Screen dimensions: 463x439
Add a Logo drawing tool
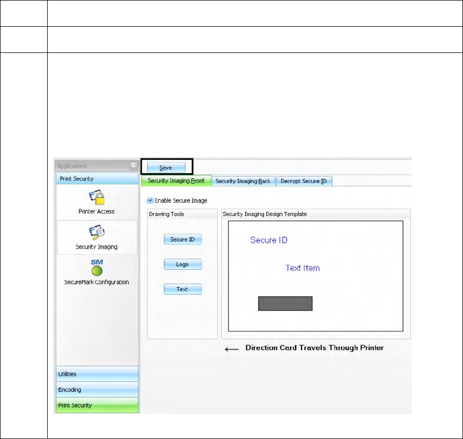183,264
